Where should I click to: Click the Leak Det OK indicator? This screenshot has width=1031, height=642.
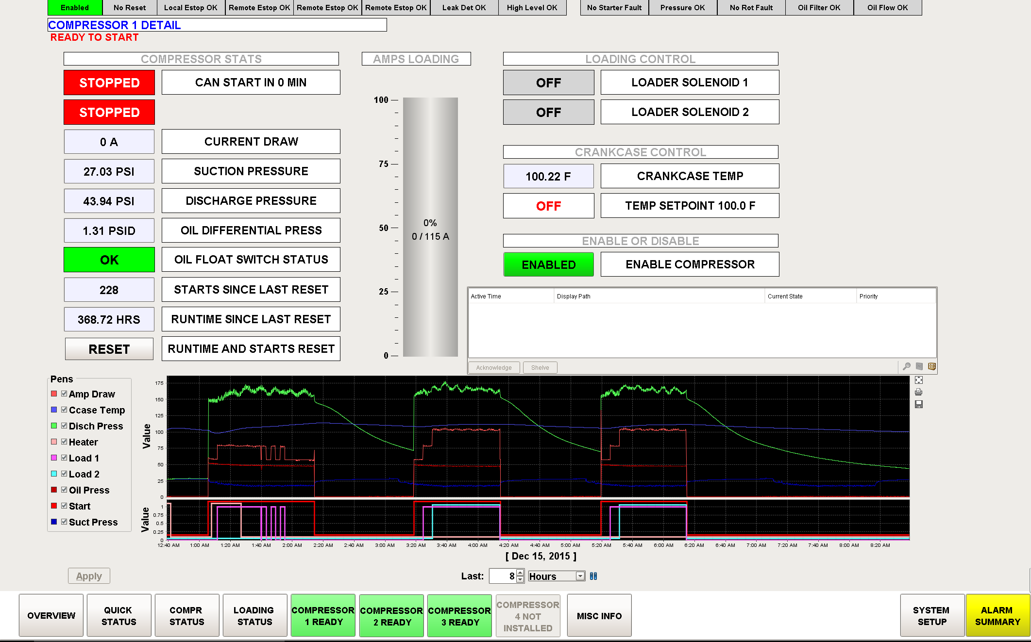tap(464, 7)
